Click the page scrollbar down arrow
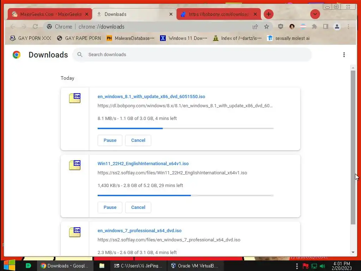Viewport: 361px width, 271px height. (353, 252)
